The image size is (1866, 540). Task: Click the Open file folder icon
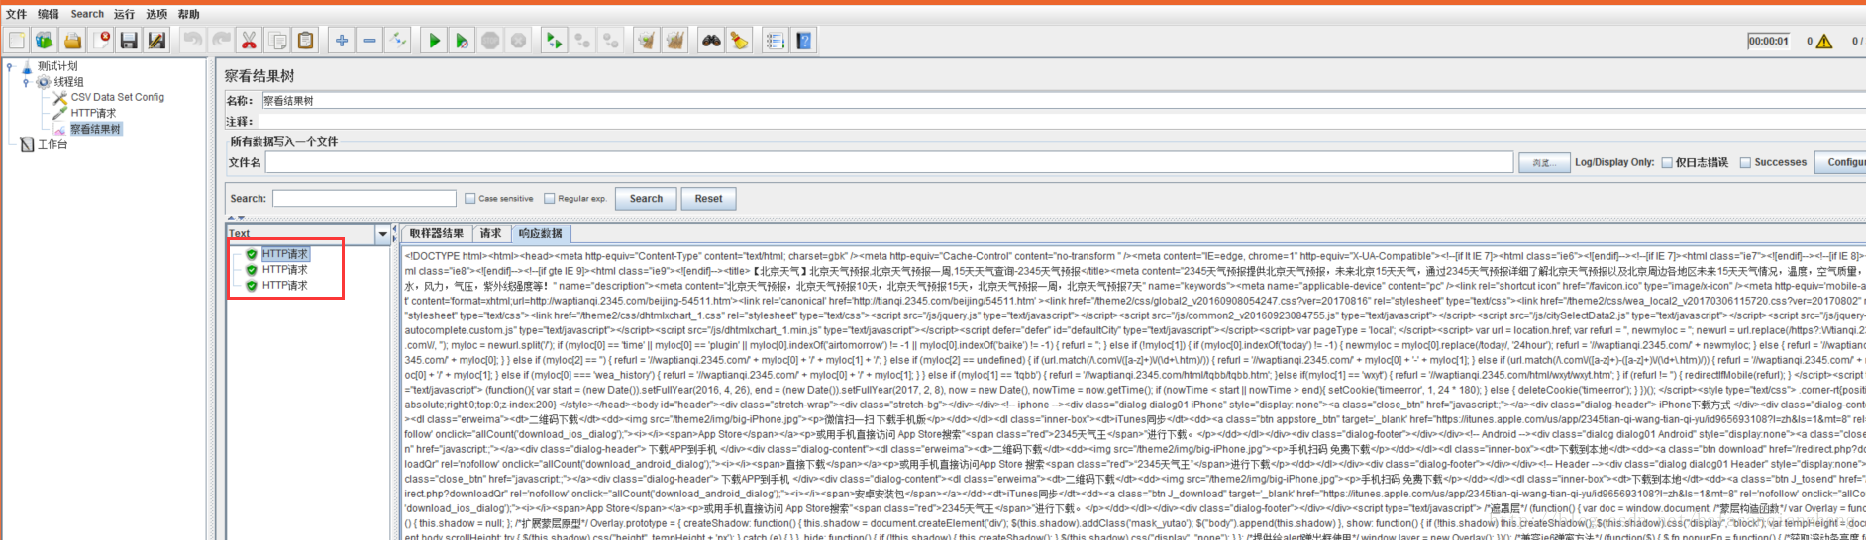[x=72, y=41]
